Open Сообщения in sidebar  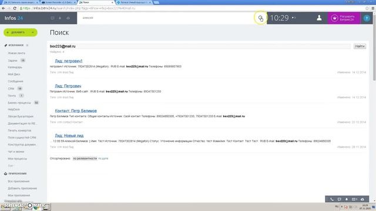tap(15, 81)
